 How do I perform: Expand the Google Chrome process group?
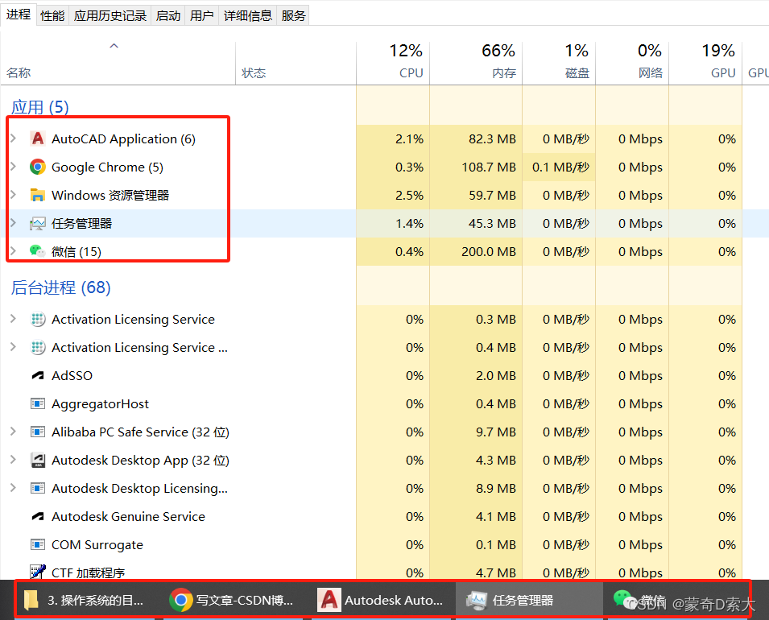click(14, 167)
